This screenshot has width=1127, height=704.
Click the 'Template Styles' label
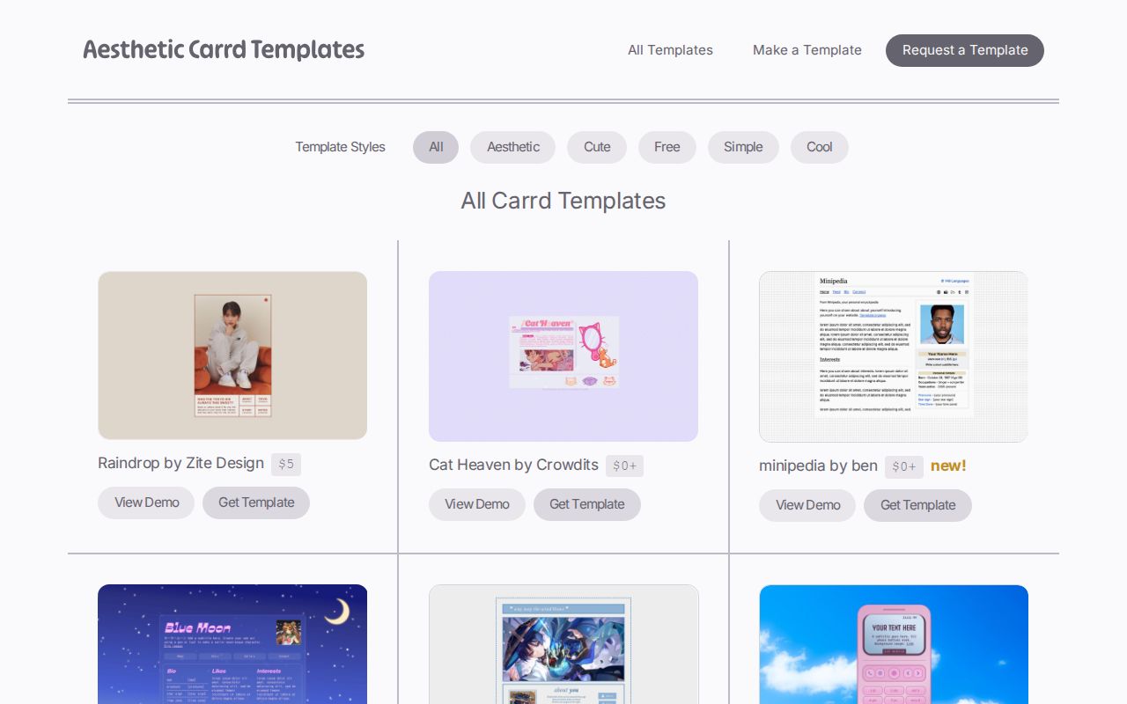340,147
